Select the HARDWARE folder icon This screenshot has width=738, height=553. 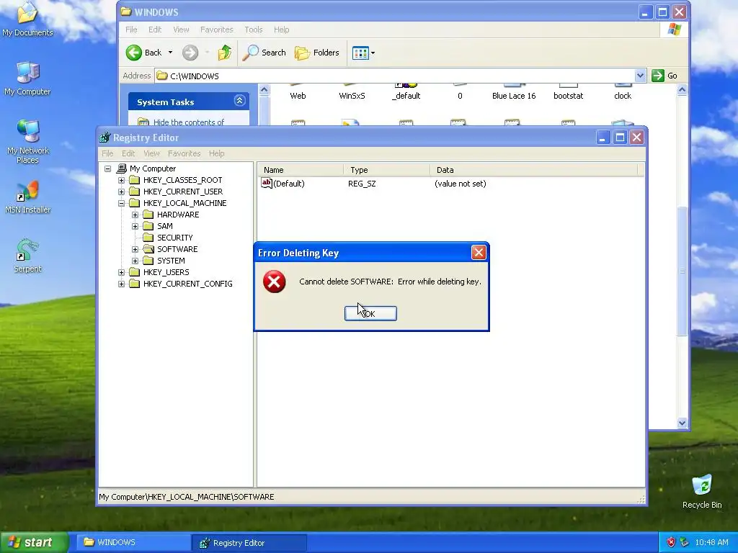(x=148, y=215)
